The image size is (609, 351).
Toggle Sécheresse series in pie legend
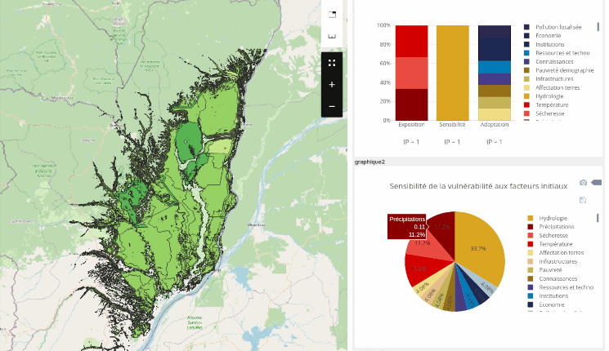tap(553, 235)
